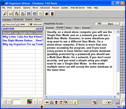The width and height of the screenshot is (126, 109).
Task: Open the Print menu
Action: (10, 8)
